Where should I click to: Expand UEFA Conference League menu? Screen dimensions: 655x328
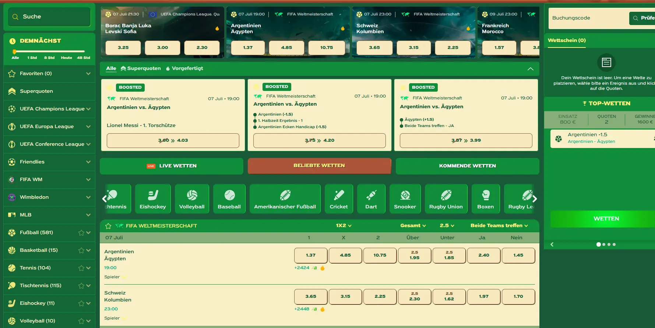pyautogui.click(x=88, y=144)
